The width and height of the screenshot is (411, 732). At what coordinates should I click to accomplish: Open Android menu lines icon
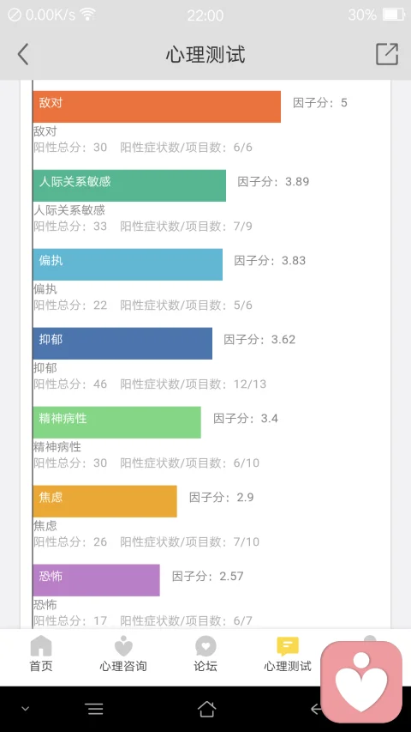tap(94, 709)
